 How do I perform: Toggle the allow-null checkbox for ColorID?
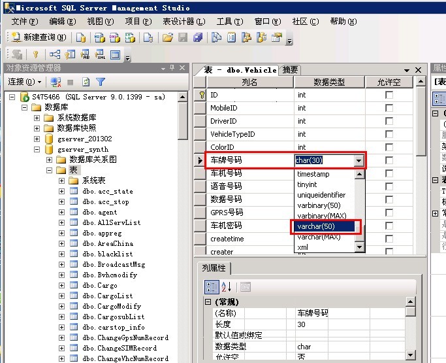(x=389, y=147)
